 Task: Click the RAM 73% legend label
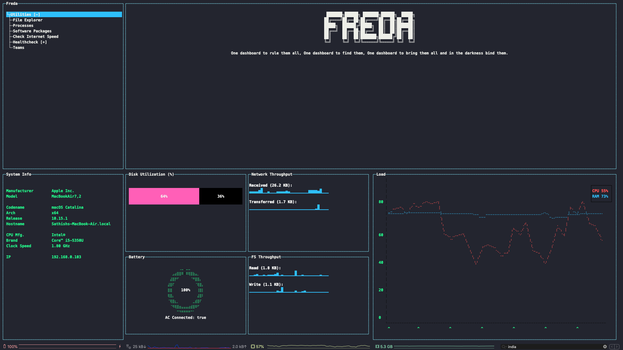600,196
